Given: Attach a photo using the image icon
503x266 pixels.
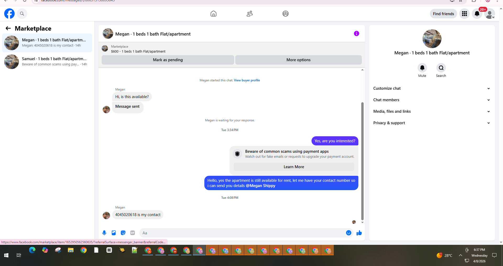Looking at the screenshot, I should click(x=114, y=233).
